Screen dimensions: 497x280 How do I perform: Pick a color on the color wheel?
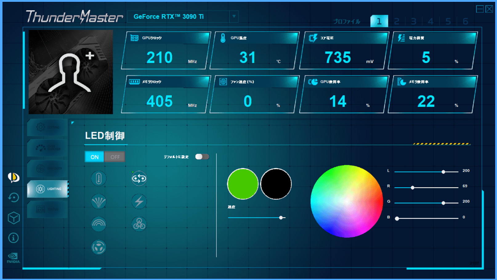[347, 201]
